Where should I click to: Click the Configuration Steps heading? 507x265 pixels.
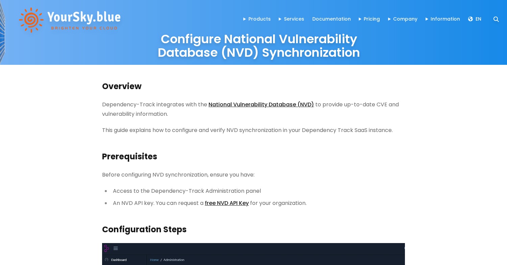tap(144, 230)
